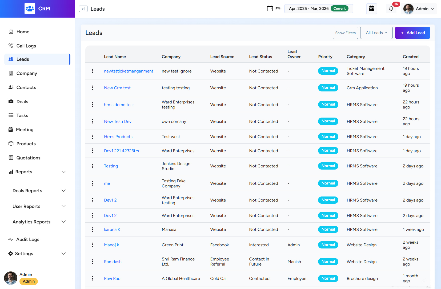The image size is (441, 289).
Task: Open the row actions menu for Ramdash
Action: click(93, 262)
